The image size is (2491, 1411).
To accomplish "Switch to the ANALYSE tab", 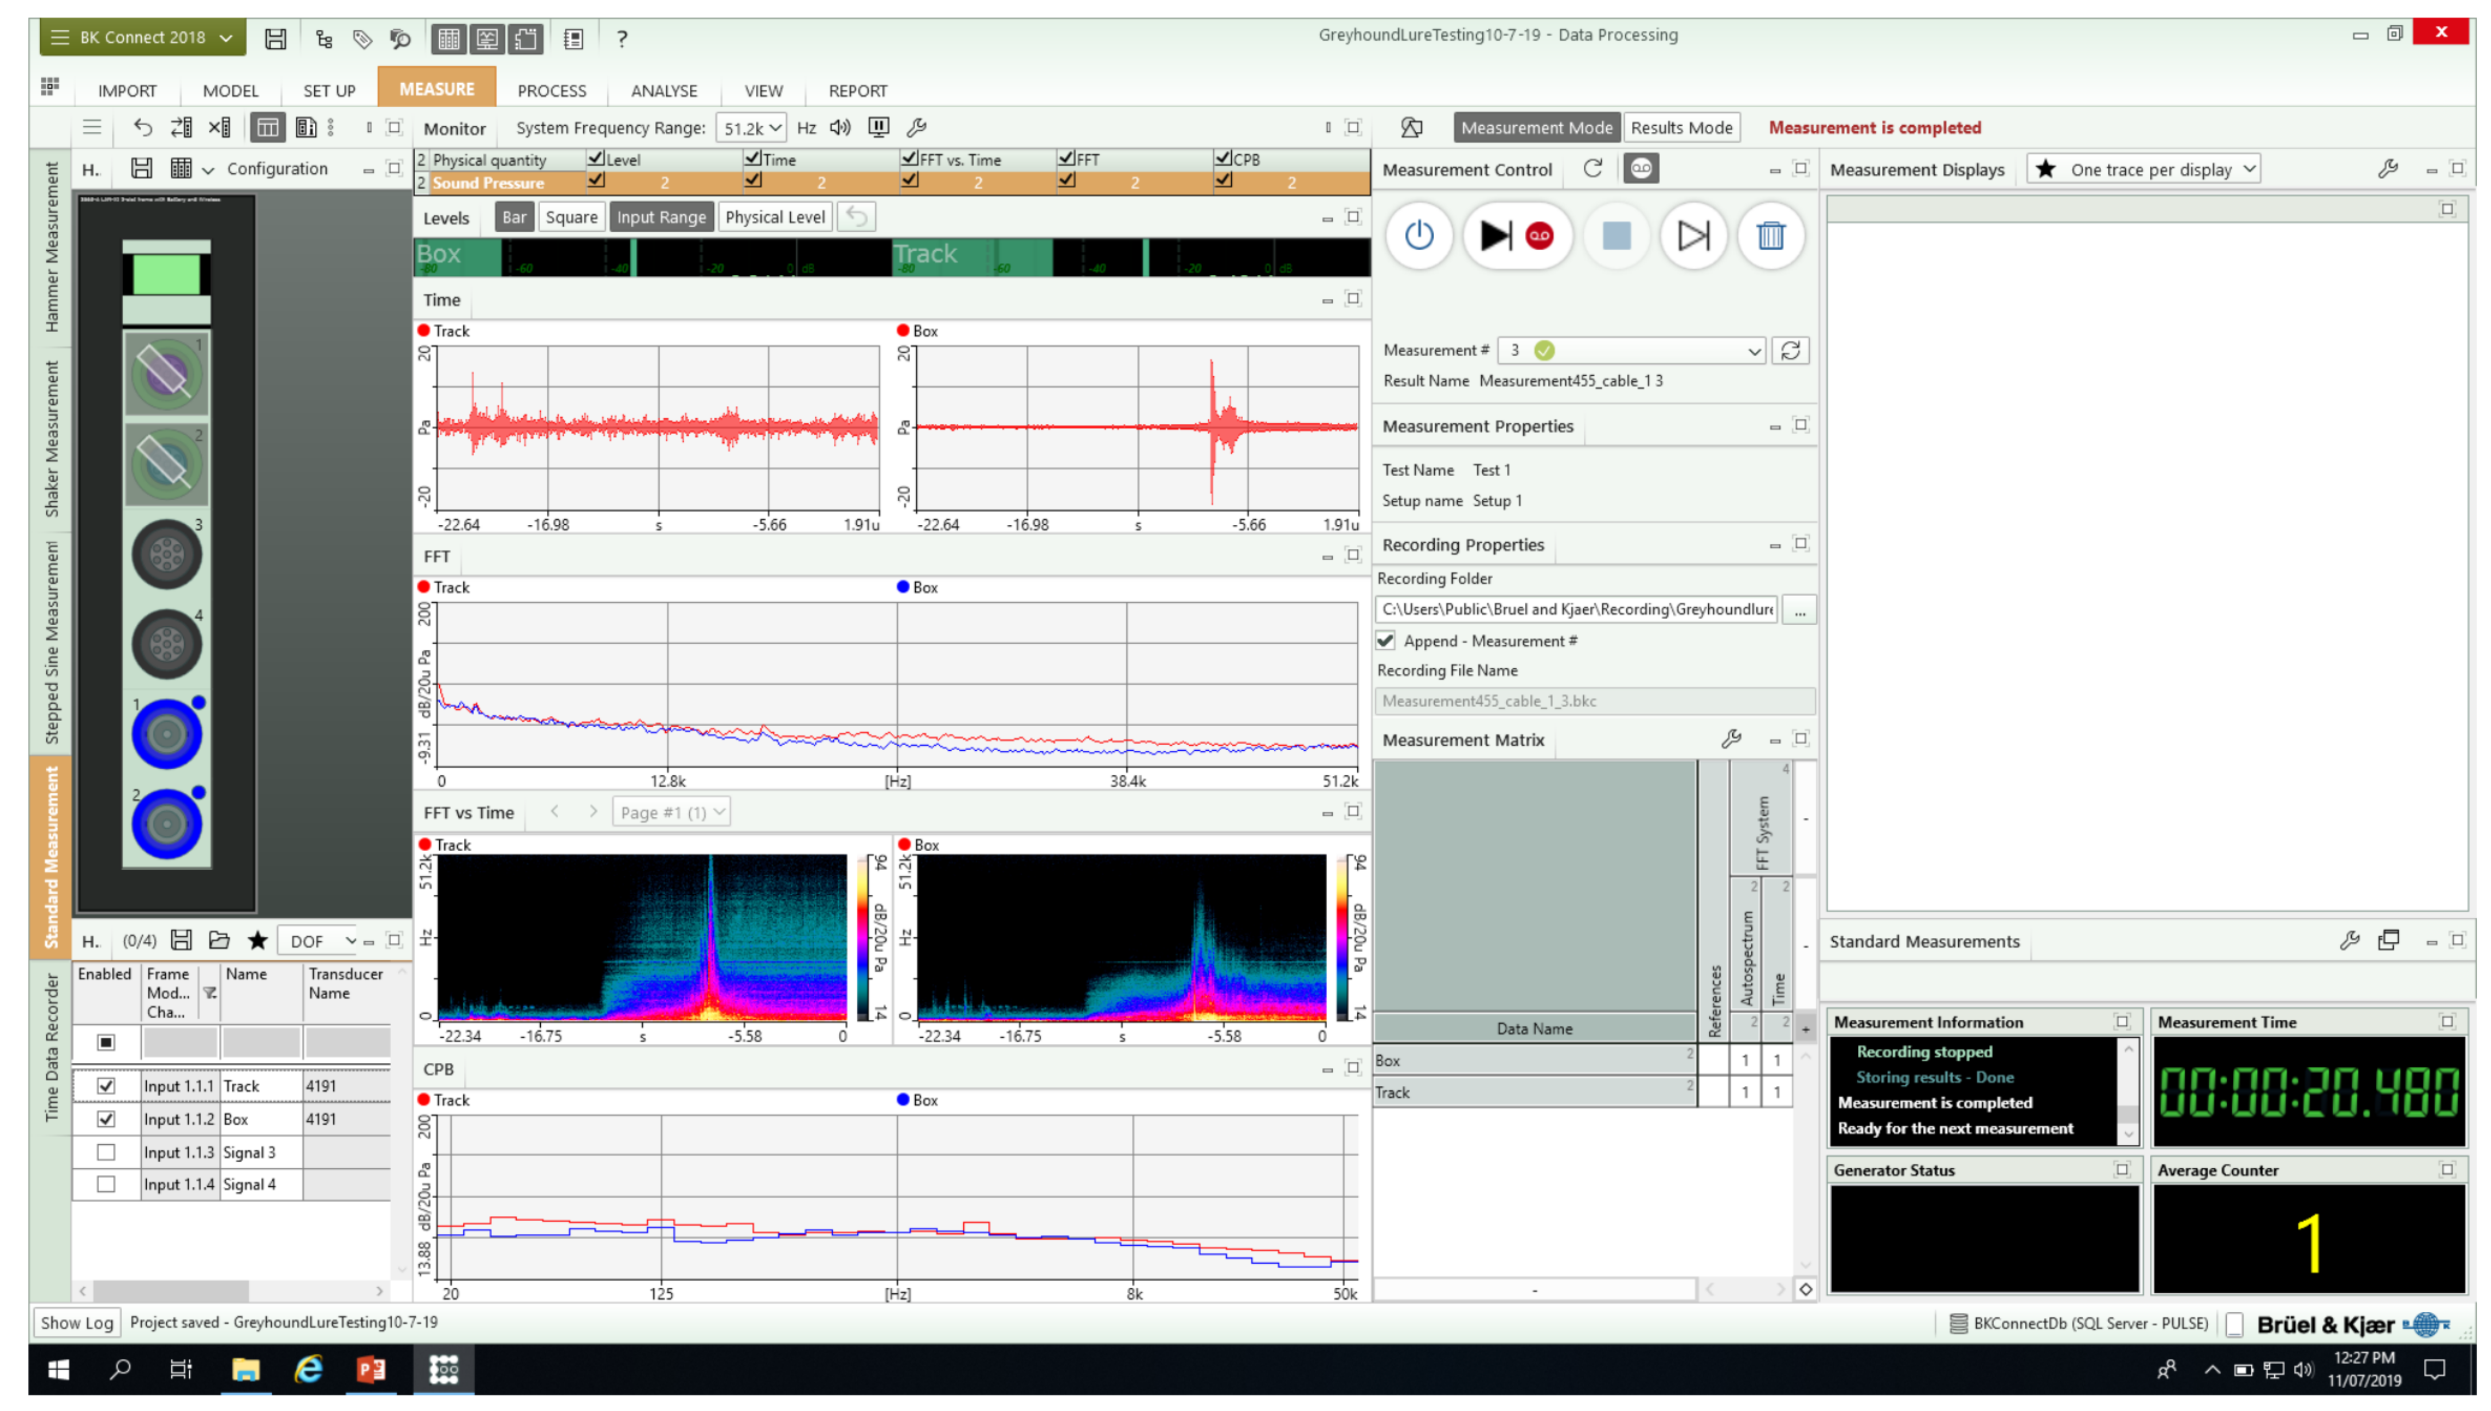I will pyautogui.click(x=663, y=91).
